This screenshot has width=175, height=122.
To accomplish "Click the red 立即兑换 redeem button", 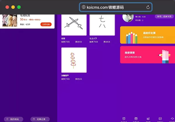I will [x=46, y=24].
